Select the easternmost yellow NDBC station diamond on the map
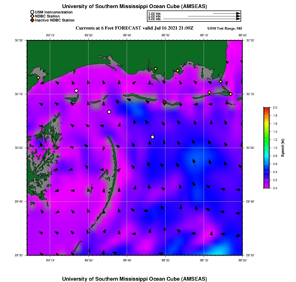 [x=231, y=94]
